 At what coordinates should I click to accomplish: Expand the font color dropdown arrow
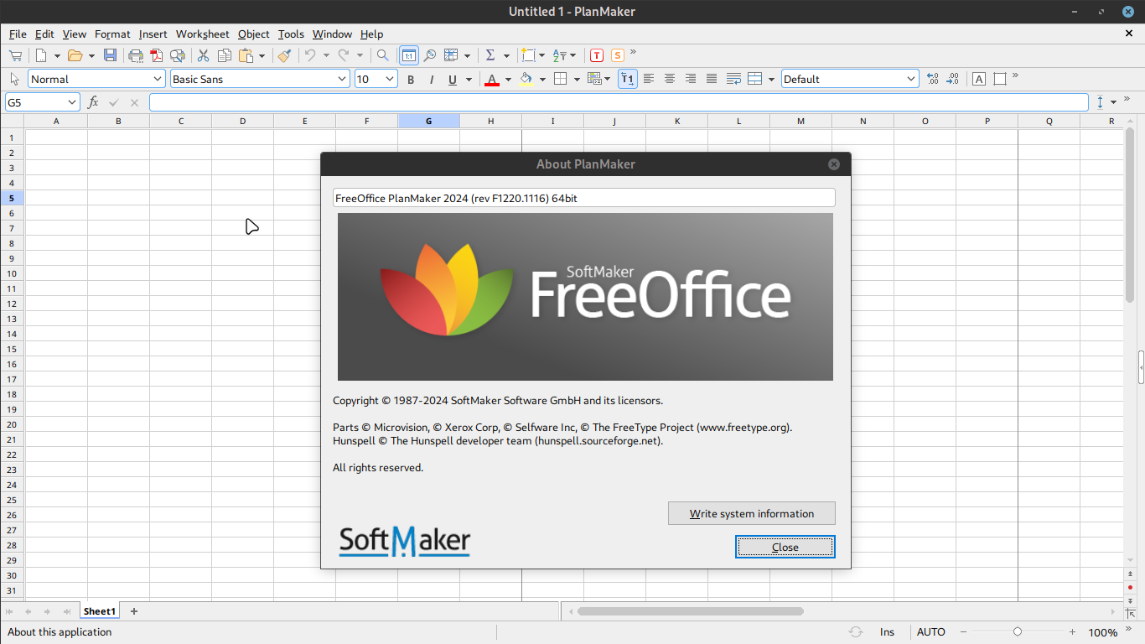(x=508, y=80)
